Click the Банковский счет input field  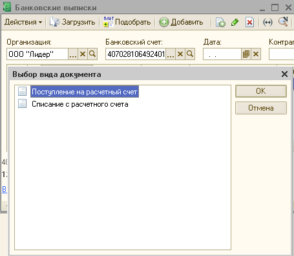136,54
